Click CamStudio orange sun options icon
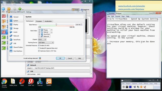The width and height of the screenshot is (162, 91). (x=141, y=87)
